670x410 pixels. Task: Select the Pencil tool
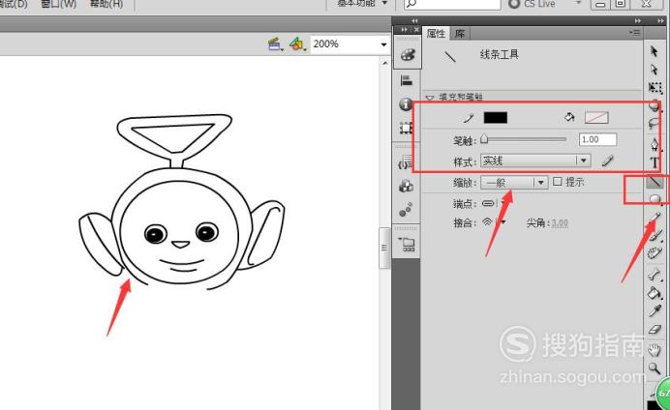(x=655, y=219)
